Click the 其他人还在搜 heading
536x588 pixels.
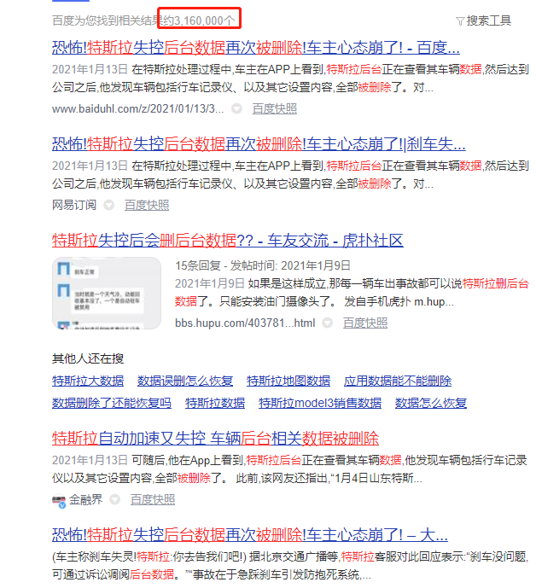(x=88, y=359)
